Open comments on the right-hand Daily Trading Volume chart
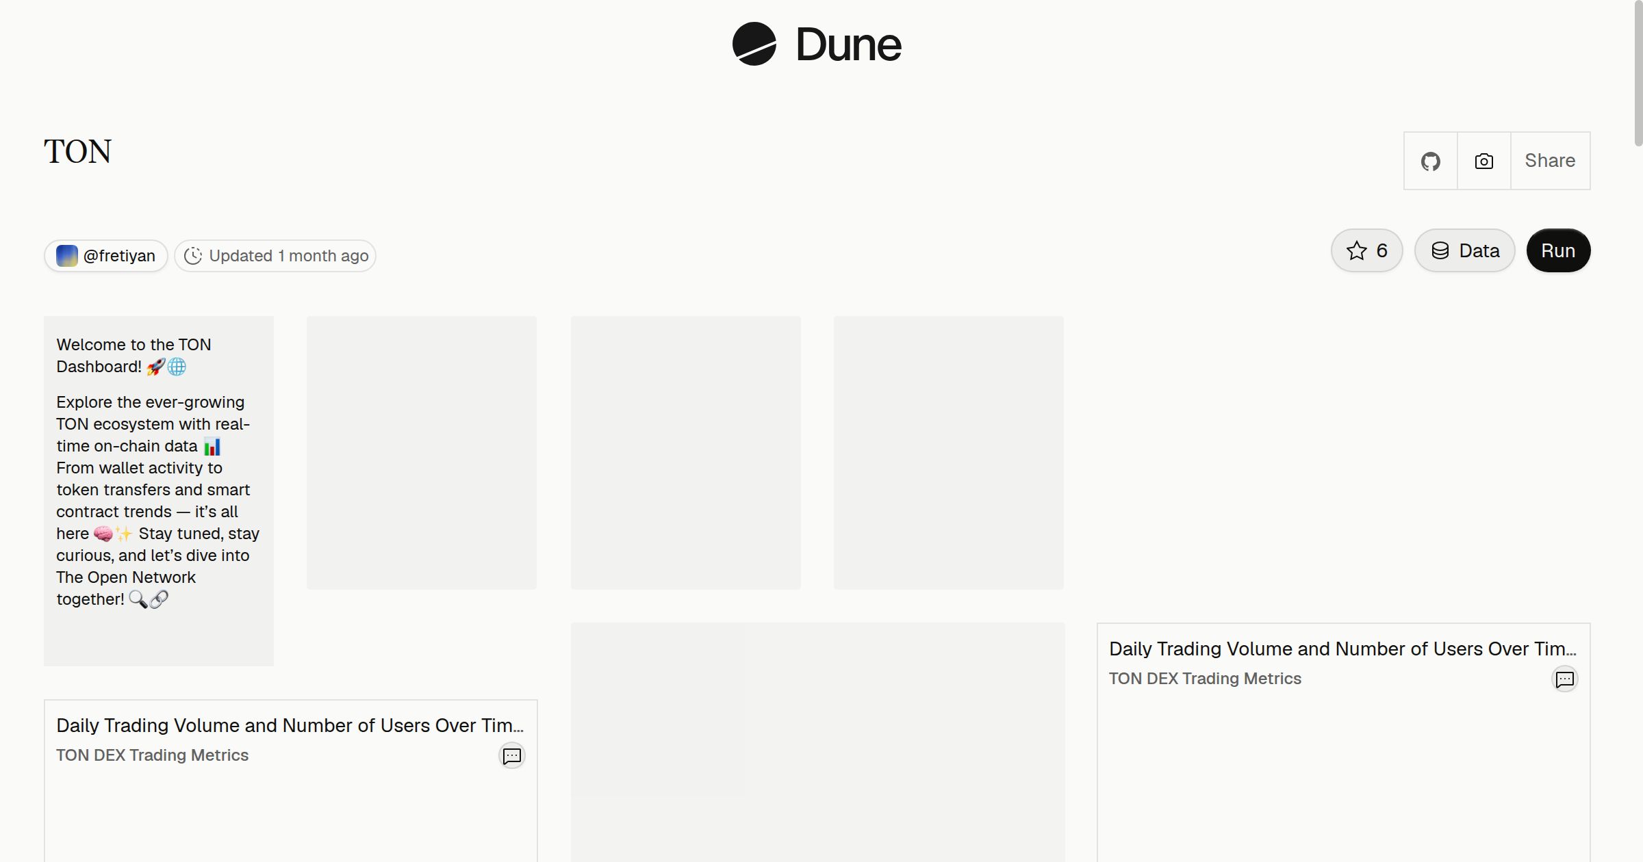The width and height of the screenshot is (1643, 862). (x=1565, y=679)
